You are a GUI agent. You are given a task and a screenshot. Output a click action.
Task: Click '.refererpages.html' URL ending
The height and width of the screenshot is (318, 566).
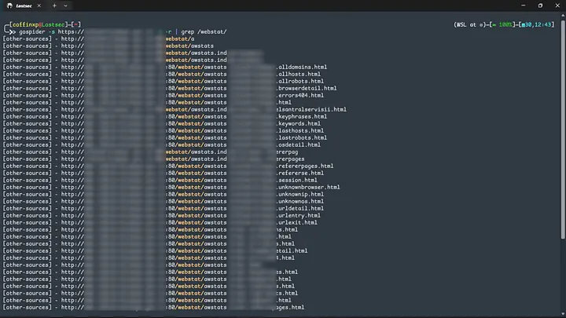coord(305,166)
